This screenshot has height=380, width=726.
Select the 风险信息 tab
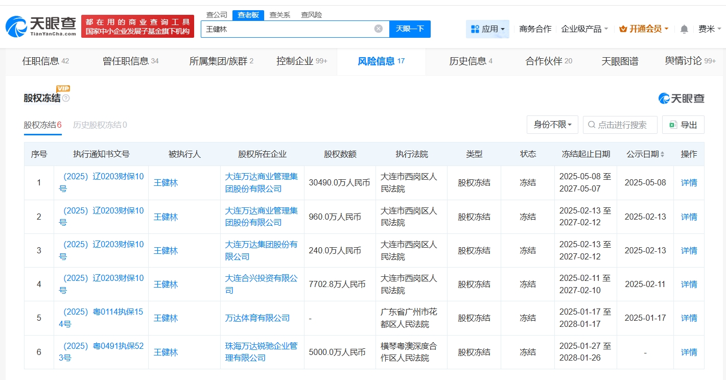click(381, 61)
